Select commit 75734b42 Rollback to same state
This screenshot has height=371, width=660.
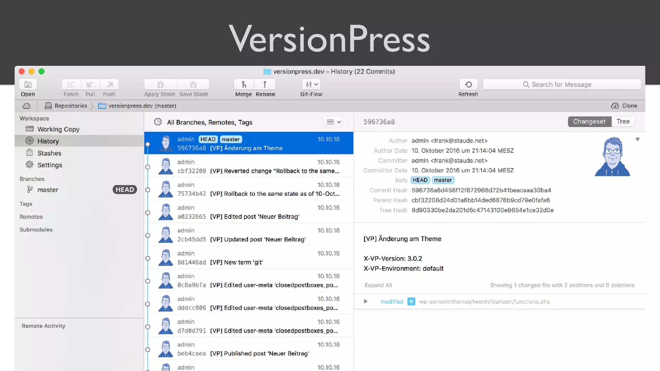click(249, 189)
